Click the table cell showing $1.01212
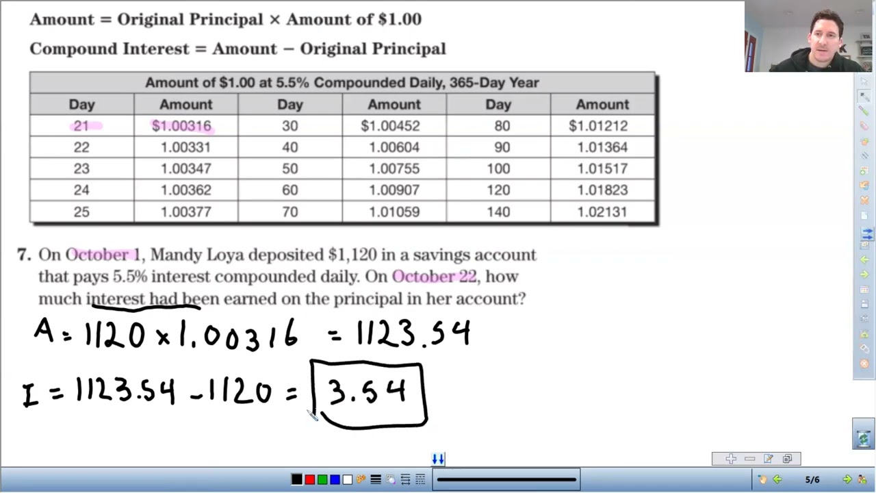The width and height of the screenshot is (876, 493). click(602, 126)
